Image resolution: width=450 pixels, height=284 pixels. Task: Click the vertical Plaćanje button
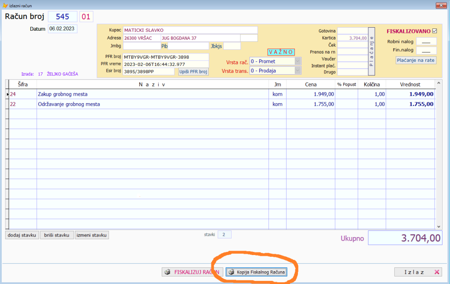coord(371,51)
